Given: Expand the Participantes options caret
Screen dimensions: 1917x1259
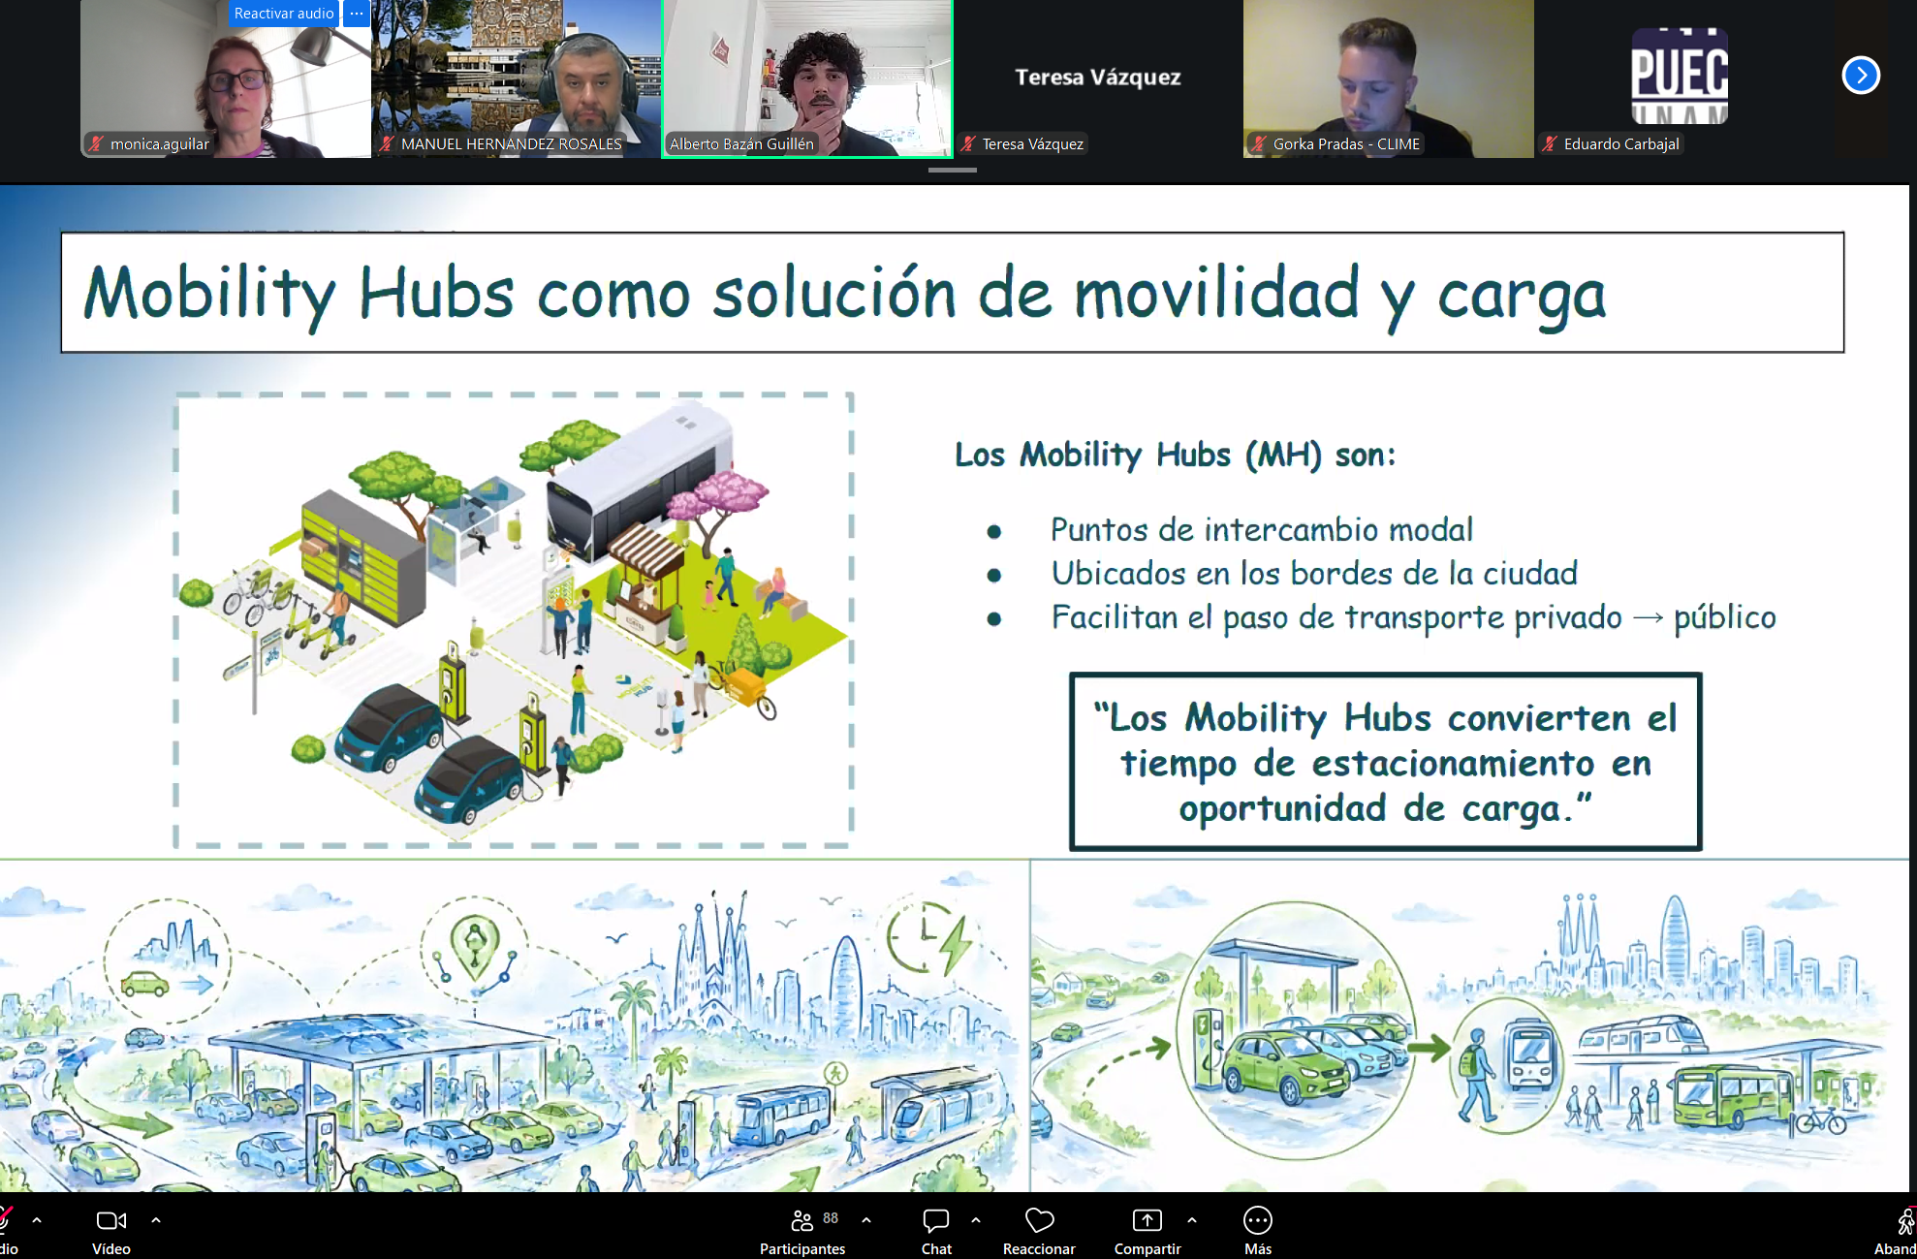Looking at the screenshot, I should 866,1220.
